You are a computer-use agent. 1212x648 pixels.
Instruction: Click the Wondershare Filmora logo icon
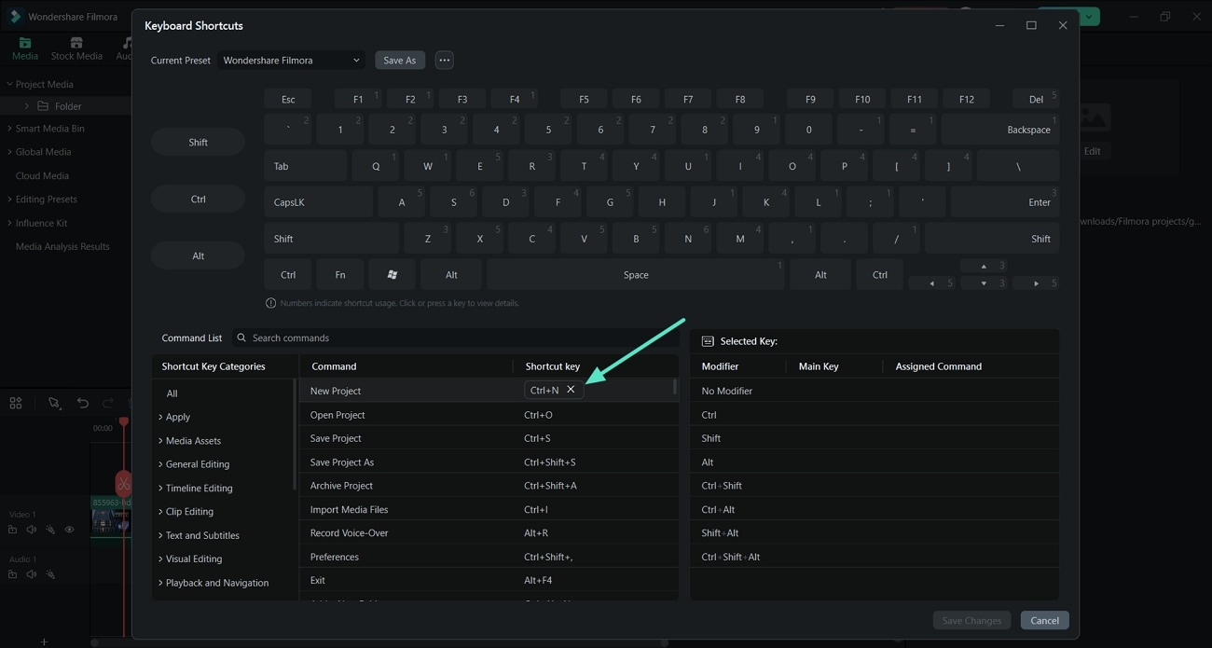15,17
